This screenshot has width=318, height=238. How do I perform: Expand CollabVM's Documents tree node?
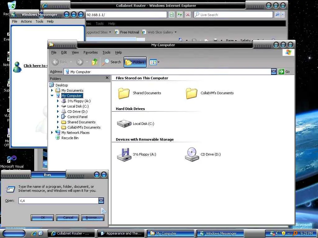coord(58,127)
